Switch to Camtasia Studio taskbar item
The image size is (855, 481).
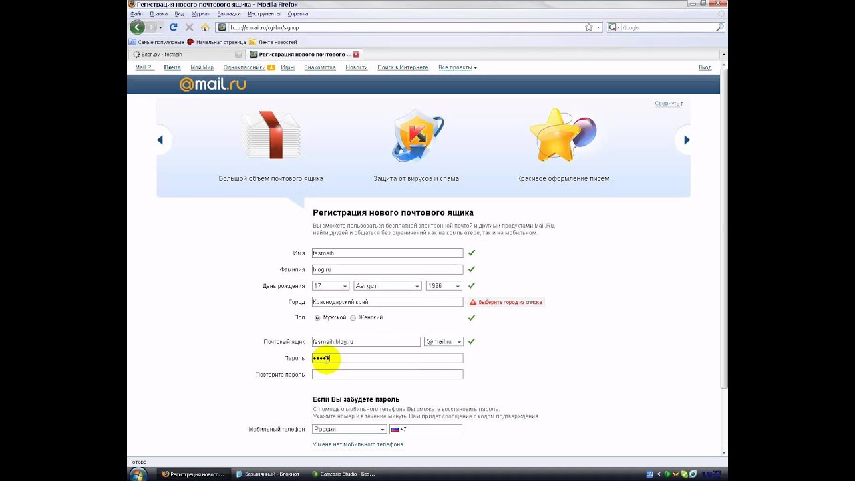344,474
